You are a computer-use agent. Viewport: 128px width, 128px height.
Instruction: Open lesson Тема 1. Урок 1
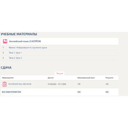tap(15, 53)
